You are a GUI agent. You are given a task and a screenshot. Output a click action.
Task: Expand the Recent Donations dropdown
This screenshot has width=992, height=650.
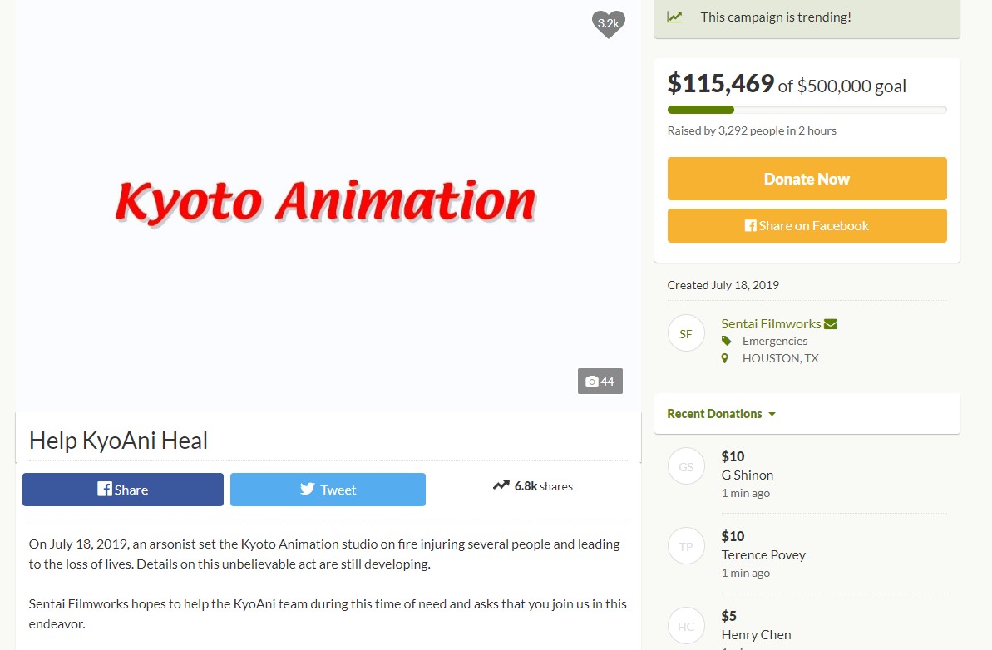[x=721, y=413]
